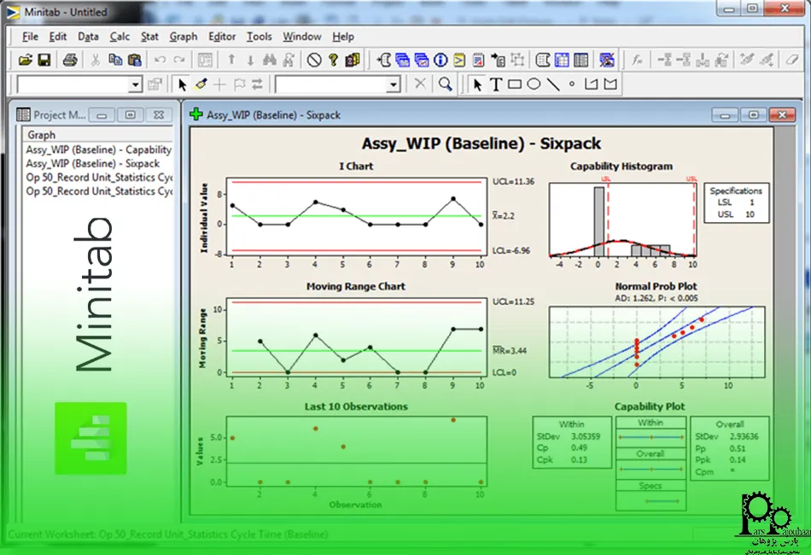811x555 pixels.
Task: Choose the Ellipse drawing tool
Action: click(x=534, y=84)
